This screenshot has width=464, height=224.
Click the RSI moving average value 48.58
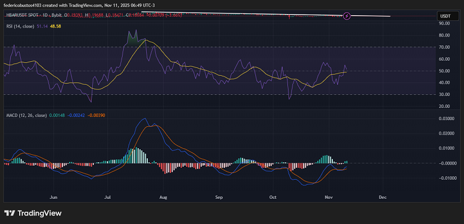click(56, 26)
